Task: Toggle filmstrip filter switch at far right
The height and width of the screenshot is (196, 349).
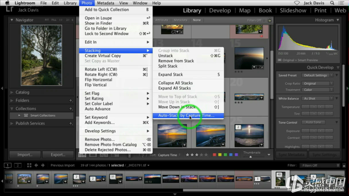Action: point(344,165)
